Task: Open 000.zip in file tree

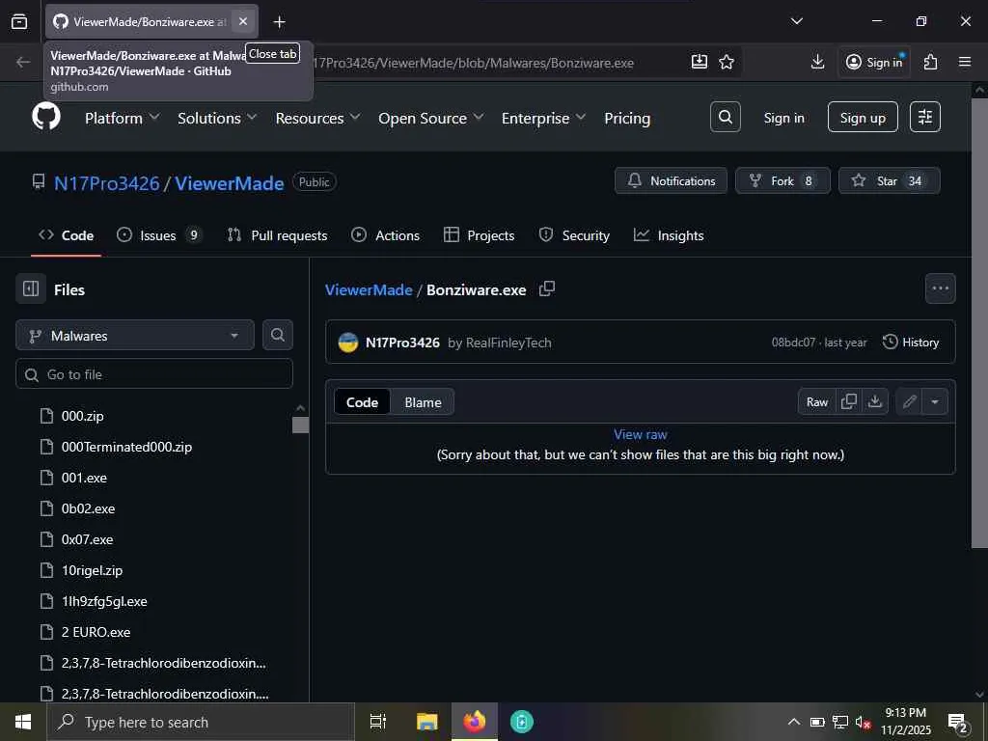Action: point(83,416)
